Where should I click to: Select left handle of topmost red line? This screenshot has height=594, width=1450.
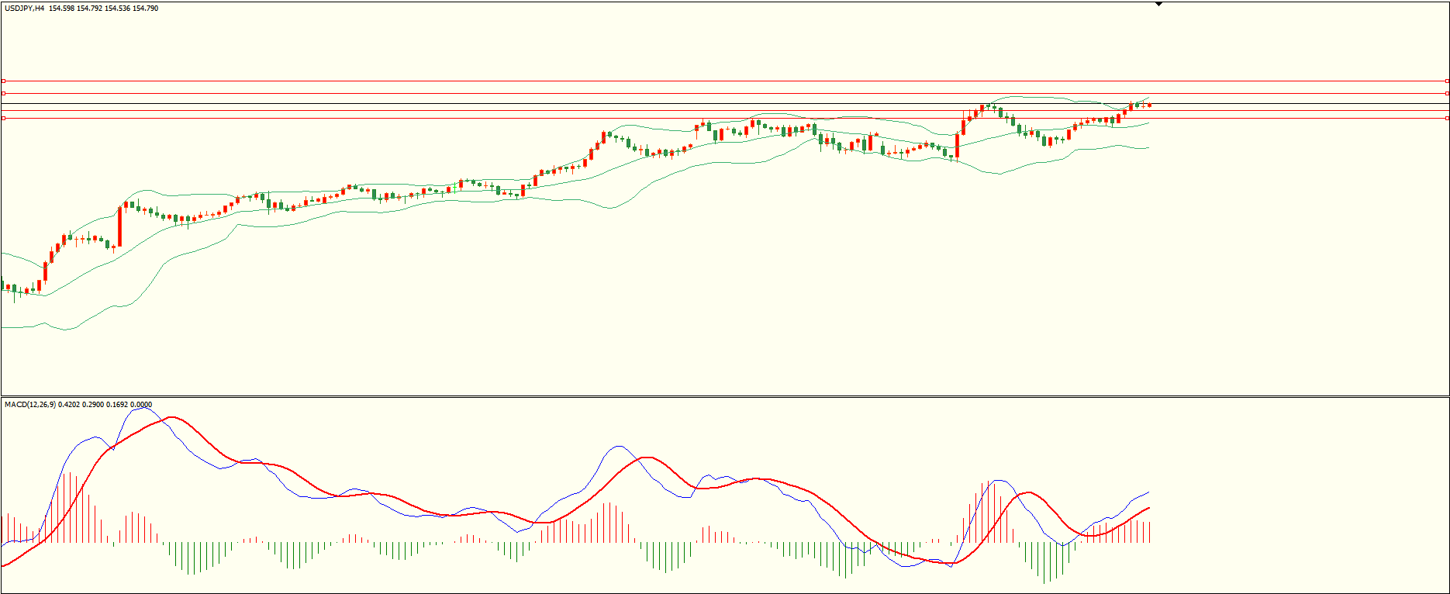[x=3, y=81]
